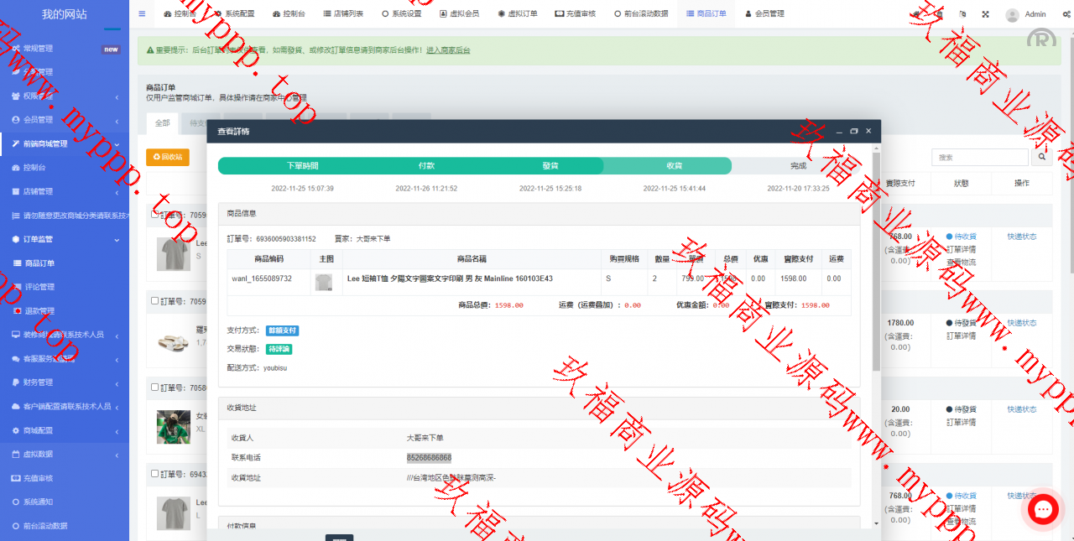
Task: Check the order 6943 row checkbox
Action: tap(154, 474)
